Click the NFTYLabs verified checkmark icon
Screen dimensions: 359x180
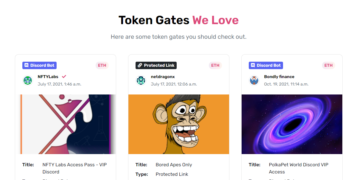click(64, 77)
